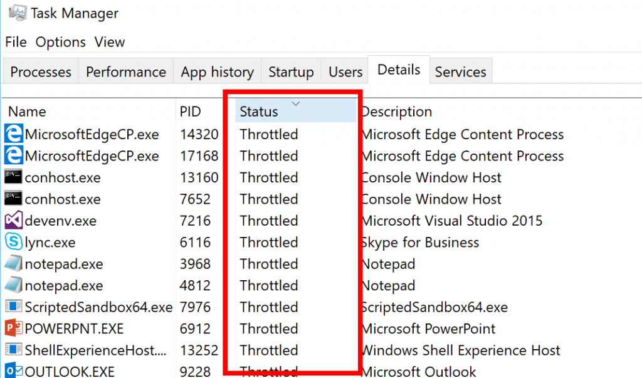This screenshot has width=642, height=378.
Task: Switch to the Processes tab
Action: click(40, 71)
